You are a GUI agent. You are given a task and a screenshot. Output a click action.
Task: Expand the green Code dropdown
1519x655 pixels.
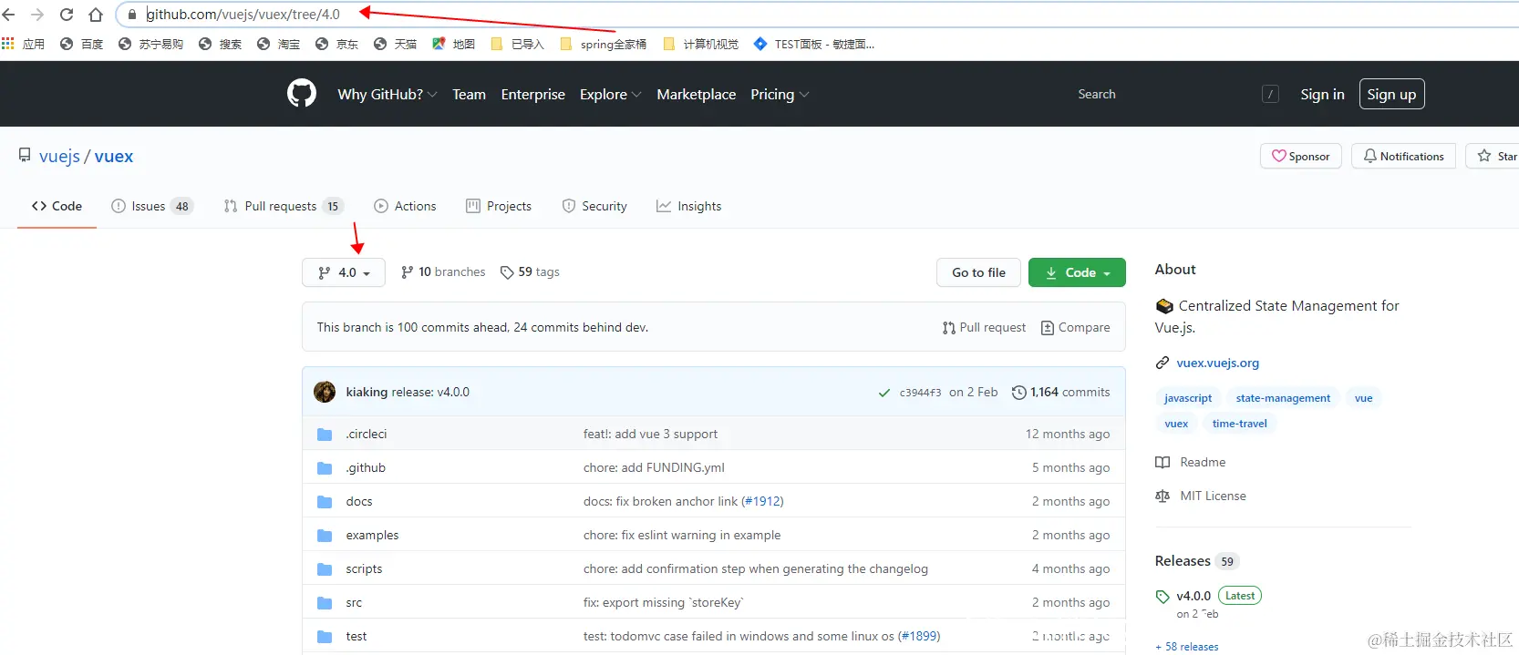tap(1077, 272)
